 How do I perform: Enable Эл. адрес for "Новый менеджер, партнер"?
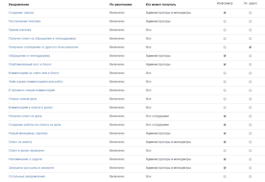click(x=250, y=133)
